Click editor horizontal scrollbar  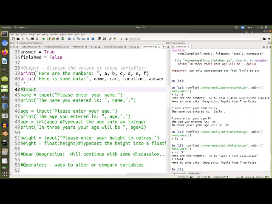[69, 174]
